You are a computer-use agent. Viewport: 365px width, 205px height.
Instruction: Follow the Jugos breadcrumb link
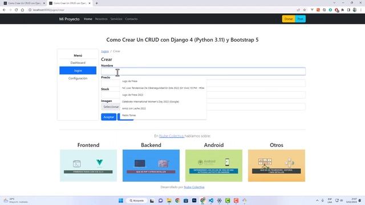[105, 51]
